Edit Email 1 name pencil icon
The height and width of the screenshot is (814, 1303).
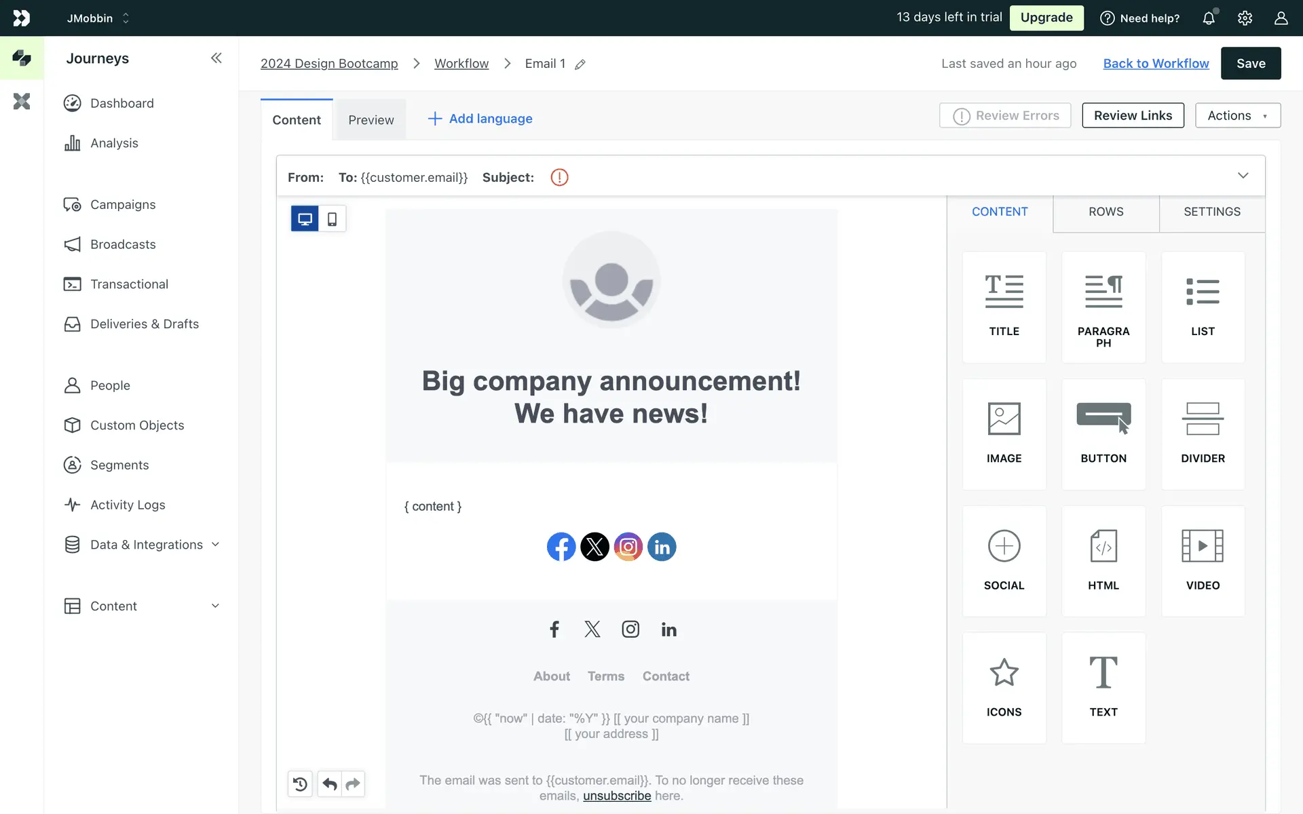tap(580, 64)
